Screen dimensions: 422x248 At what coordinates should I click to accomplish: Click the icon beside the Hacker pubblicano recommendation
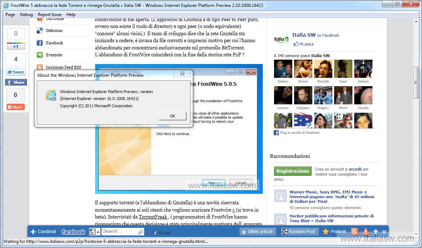click(280, 220)
